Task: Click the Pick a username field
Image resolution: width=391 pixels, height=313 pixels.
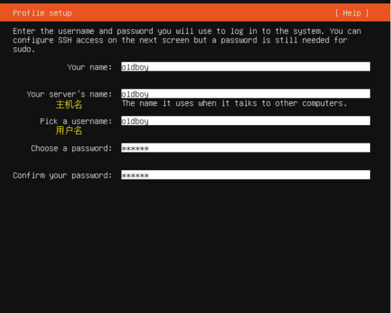Action: (245, 121)
